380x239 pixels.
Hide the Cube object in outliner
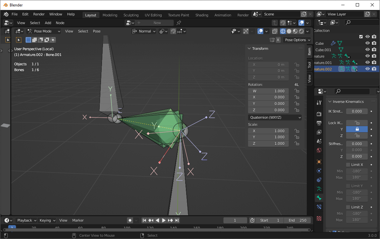(x=367, y=43)
